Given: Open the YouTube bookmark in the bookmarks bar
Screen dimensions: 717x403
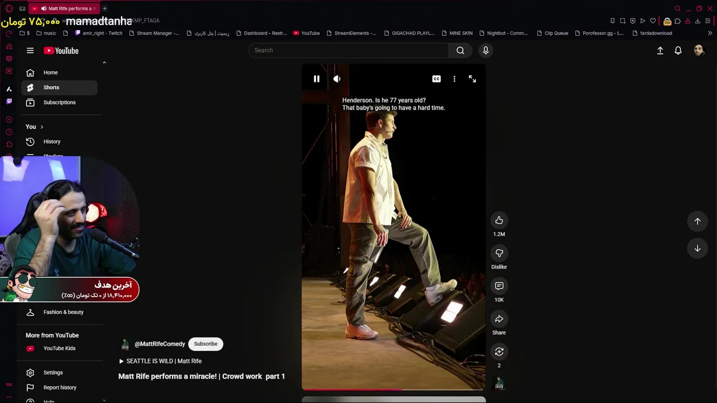Looking at the screenshot, I should point(306,33).
